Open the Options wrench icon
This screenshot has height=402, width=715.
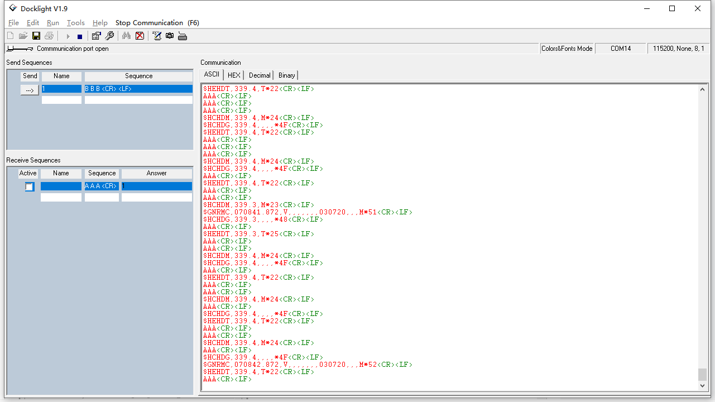coord(109,36)
